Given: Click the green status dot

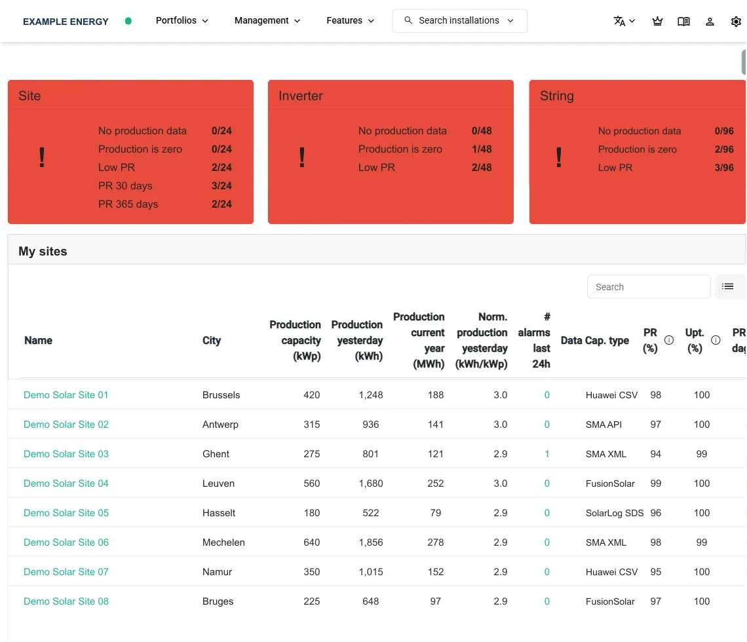Looking at the screenshot, I should (x=128, y=21).
